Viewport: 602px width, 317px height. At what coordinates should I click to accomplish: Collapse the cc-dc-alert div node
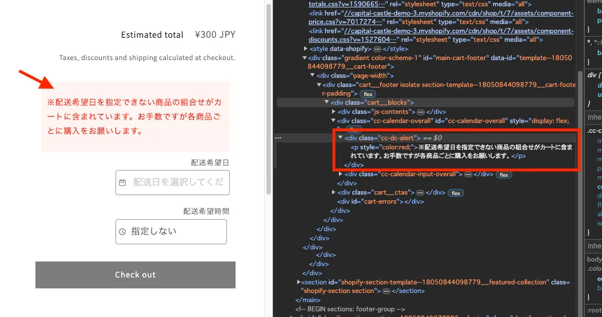click(x=340, y=138)
